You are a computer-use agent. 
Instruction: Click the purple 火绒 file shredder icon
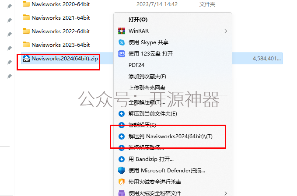pyautogui.click(x=122, y=193)
